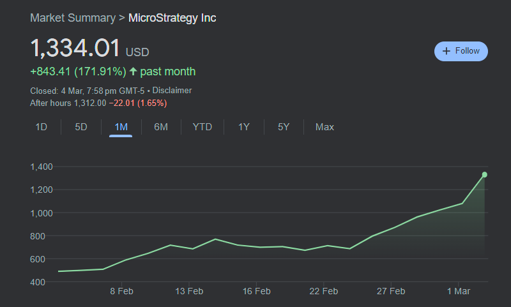Click the Follow button
This screenshot has height=307, width=511.
(x=461, y=51)
